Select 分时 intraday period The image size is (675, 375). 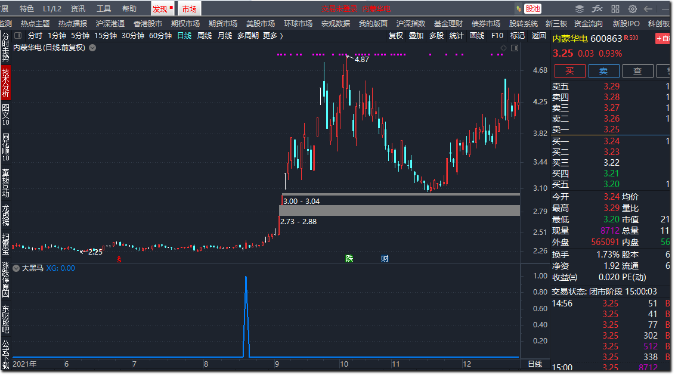click(35, 36)
